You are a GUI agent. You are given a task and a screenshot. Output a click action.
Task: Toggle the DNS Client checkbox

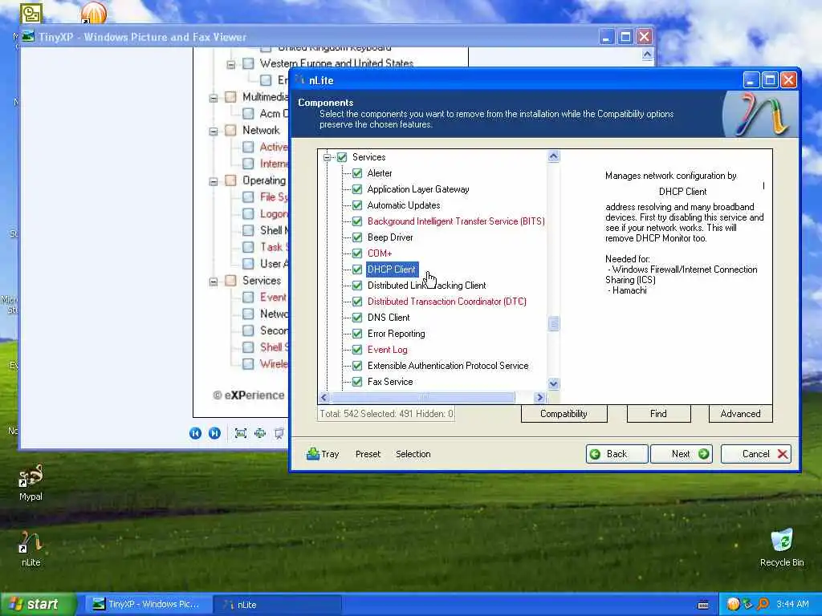357,318
